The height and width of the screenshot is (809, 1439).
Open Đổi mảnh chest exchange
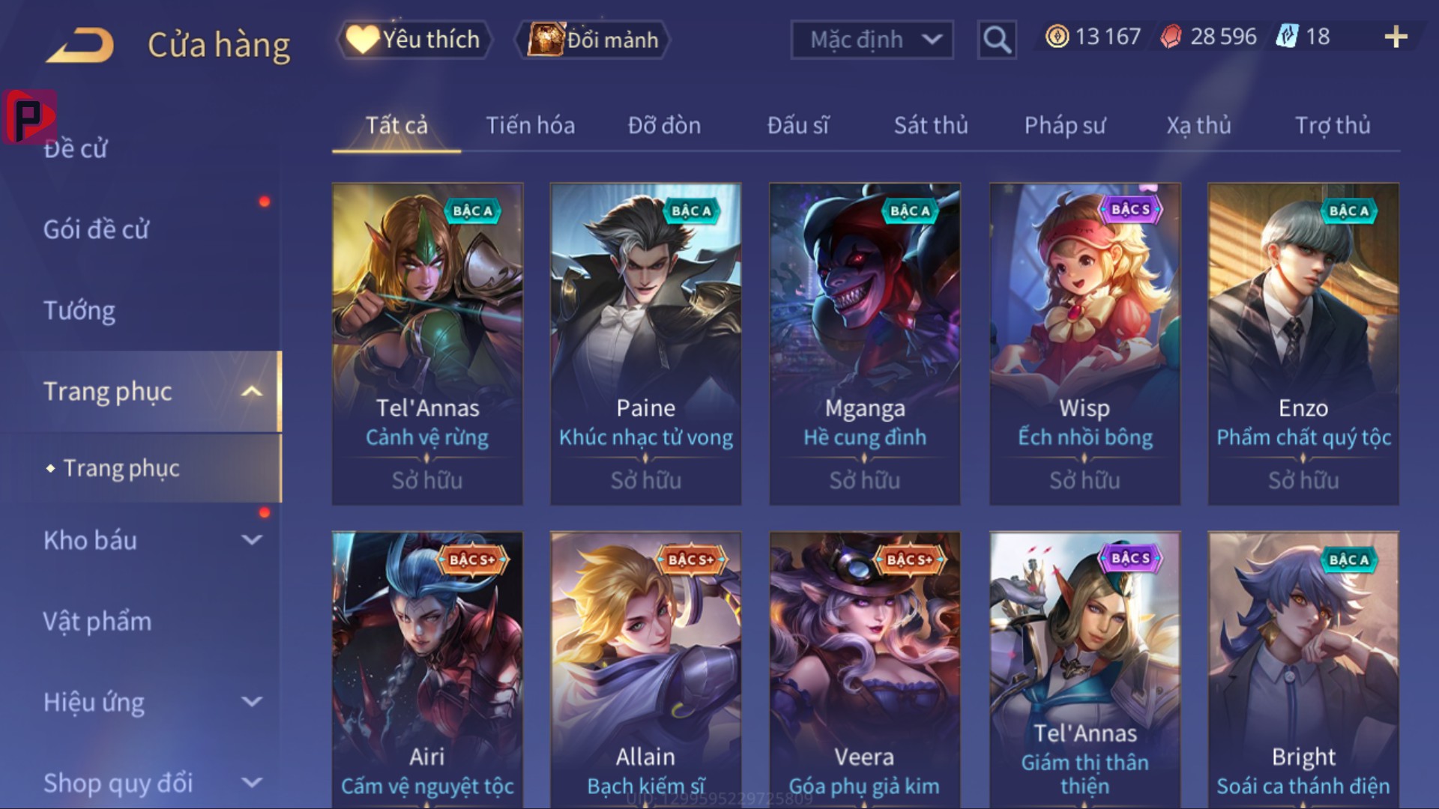point(592,40)
